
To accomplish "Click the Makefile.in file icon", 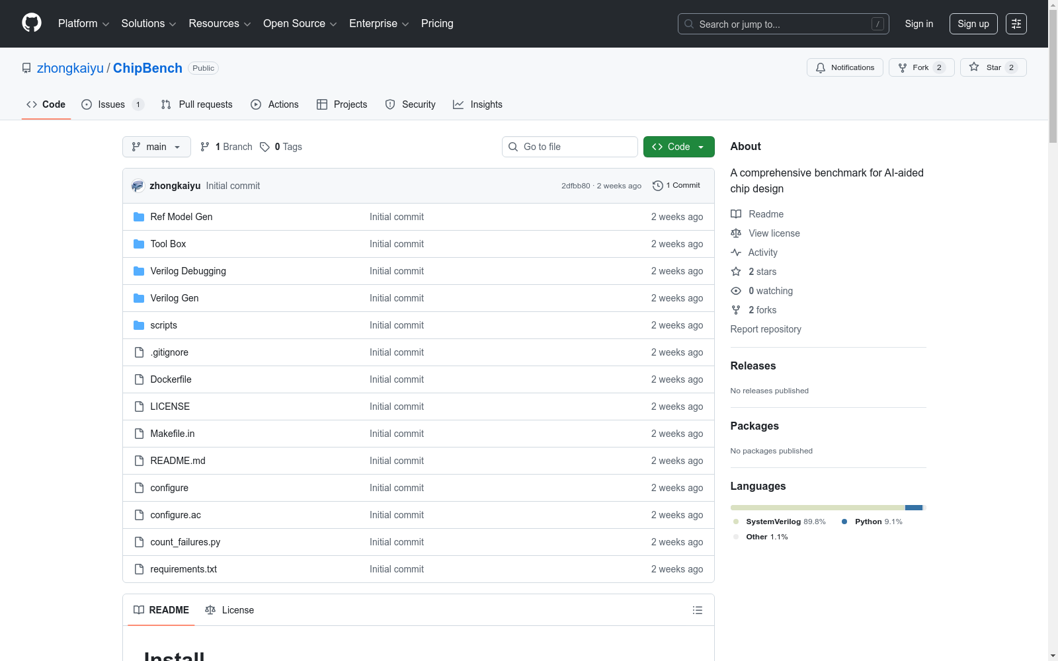I will [139, 434].
